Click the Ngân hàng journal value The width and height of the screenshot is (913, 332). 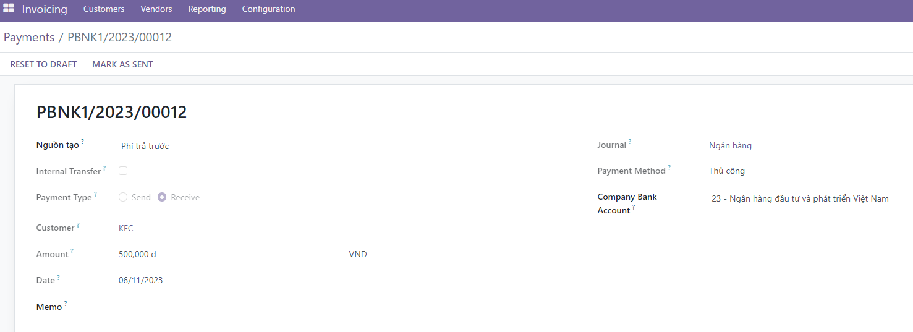[730, 146]
